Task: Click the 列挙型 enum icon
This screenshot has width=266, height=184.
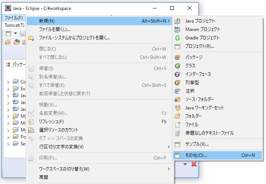Action: 177,83
